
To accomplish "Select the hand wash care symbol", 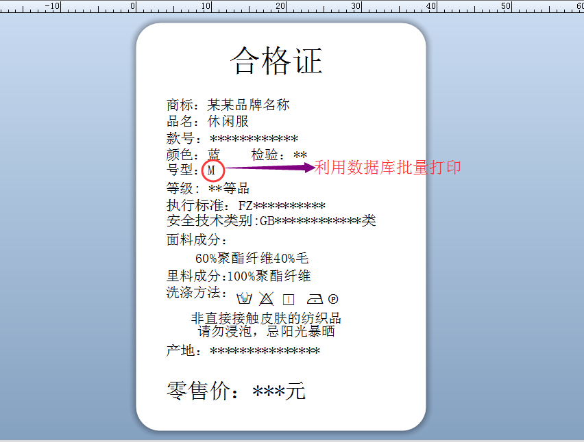I will pyautogui.click(x=245, y=298).
